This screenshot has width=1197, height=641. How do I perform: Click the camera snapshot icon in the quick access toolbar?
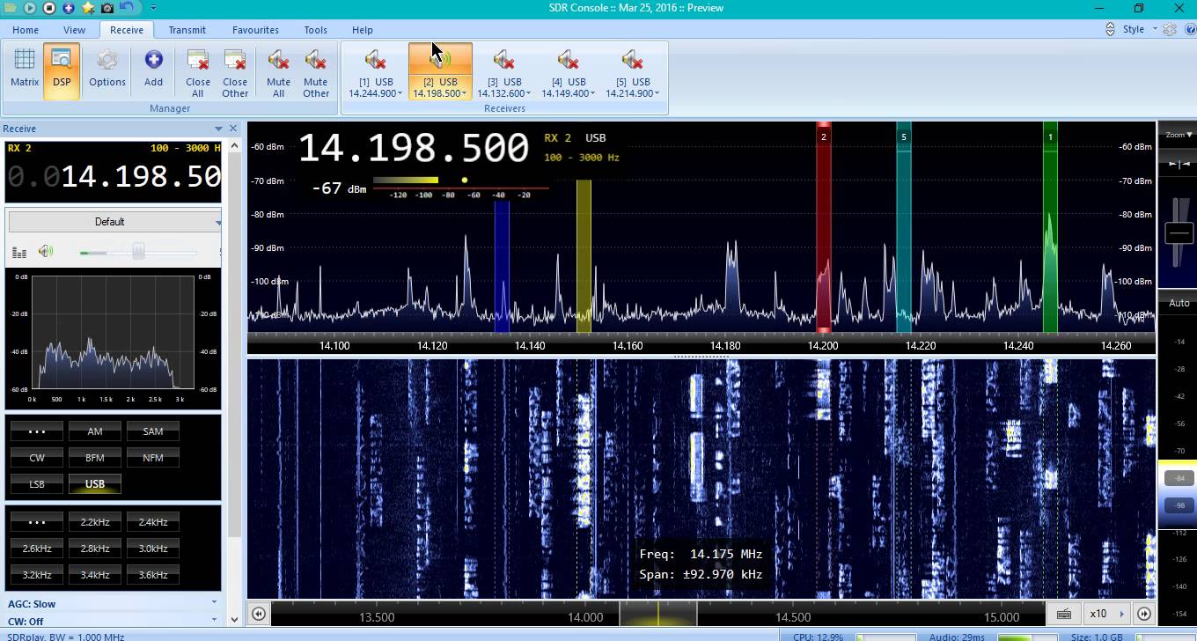click(x=106, y=8)
